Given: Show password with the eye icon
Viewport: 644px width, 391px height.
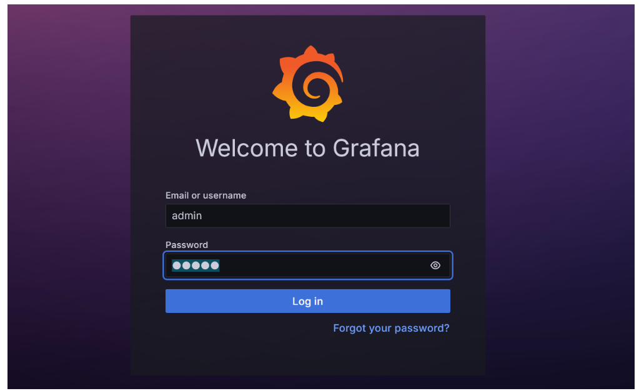Looking at the screenshot, I should point(435,265).
